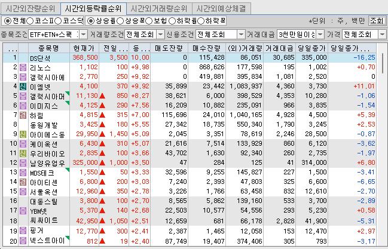Select the 하락폭 radio button

[x=201, y=21]
